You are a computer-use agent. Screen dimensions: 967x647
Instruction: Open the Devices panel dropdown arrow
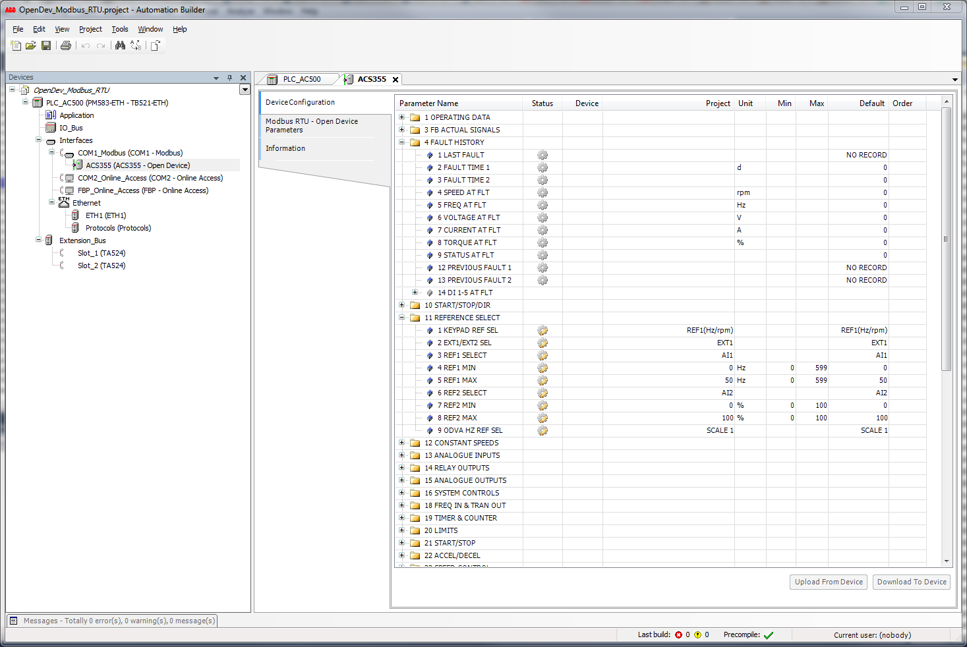click(216, 78)
